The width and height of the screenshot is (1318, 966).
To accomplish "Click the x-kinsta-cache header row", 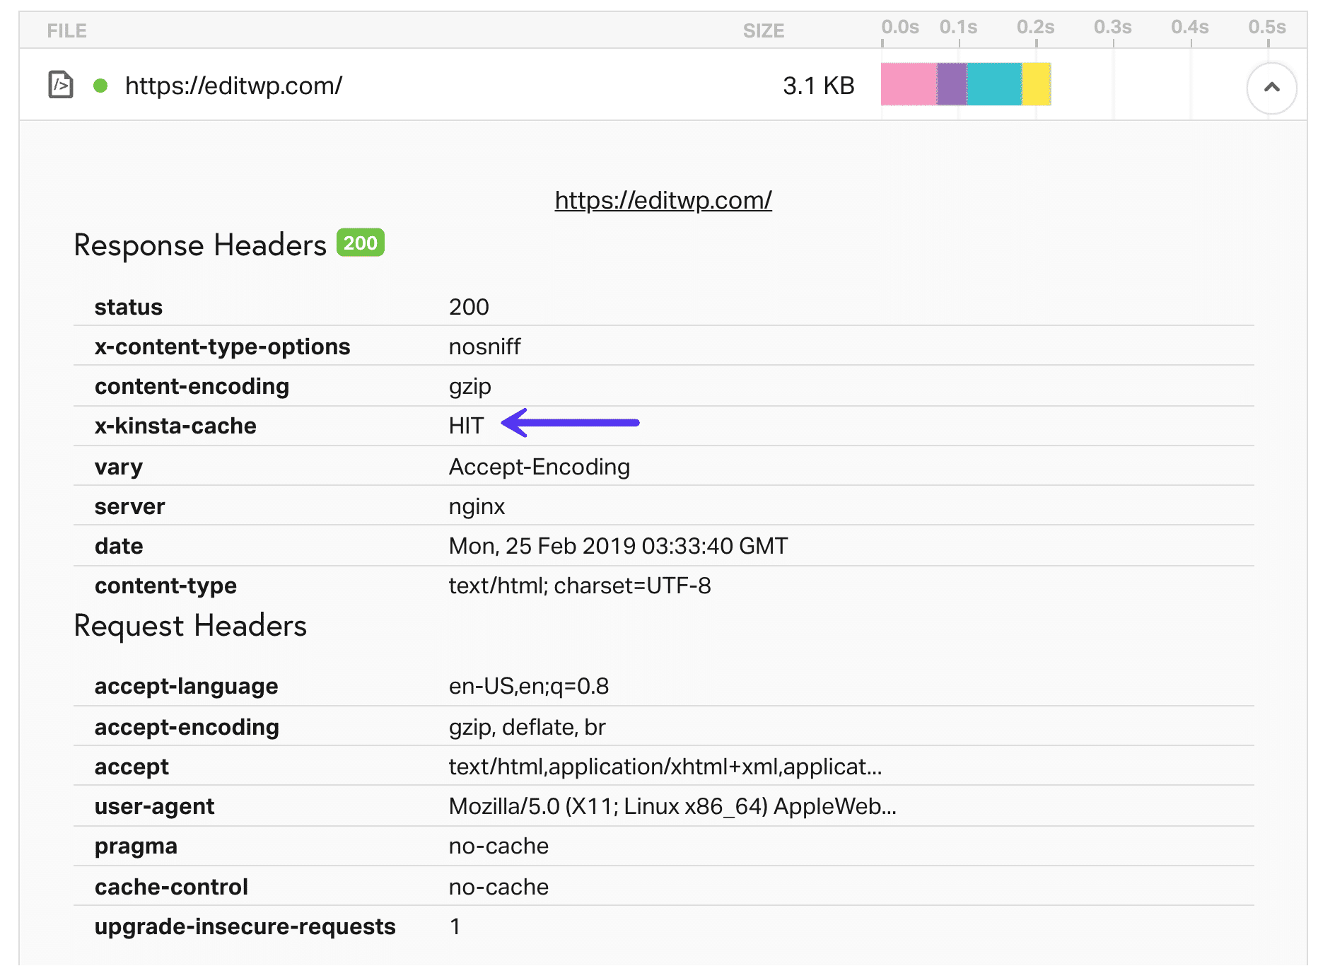I will tap(175, 425).
